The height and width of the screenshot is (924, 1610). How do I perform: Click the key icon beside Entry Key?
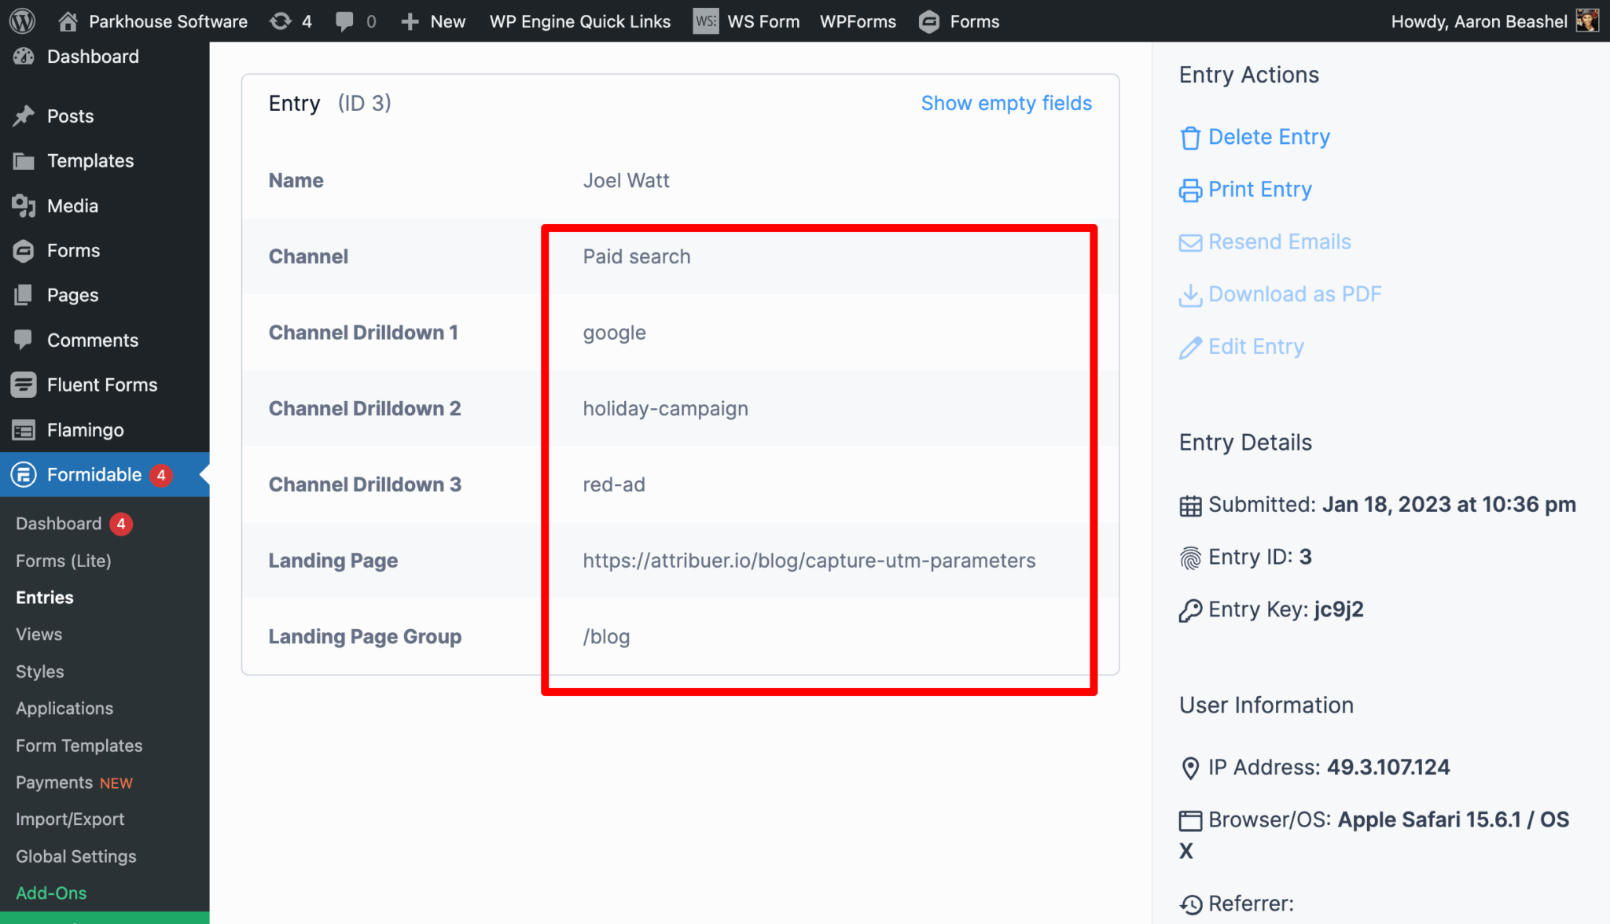[1190, 610]
